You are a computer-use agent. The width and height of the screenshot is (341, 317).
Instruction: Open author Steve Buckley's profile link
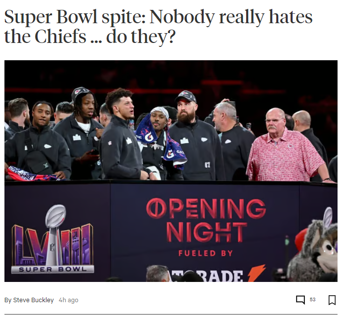tap(33, 300)
